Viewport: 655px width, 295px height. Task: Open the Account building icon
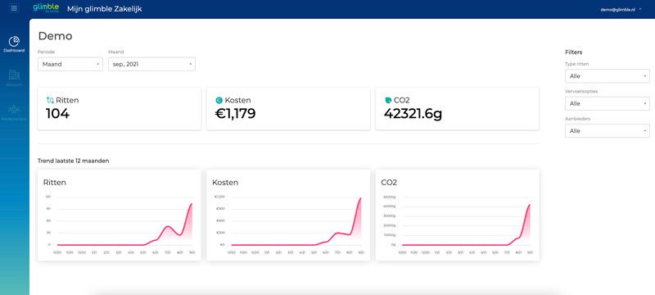coord(14,75)
